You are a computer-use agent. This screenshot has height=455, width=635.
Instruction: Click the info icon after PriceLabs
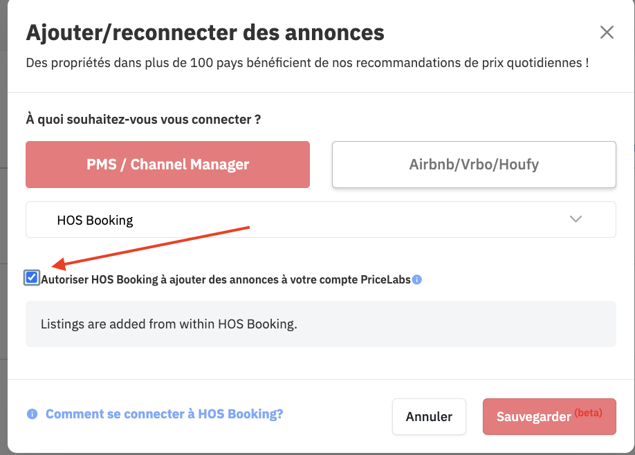[x=416, y=279]
